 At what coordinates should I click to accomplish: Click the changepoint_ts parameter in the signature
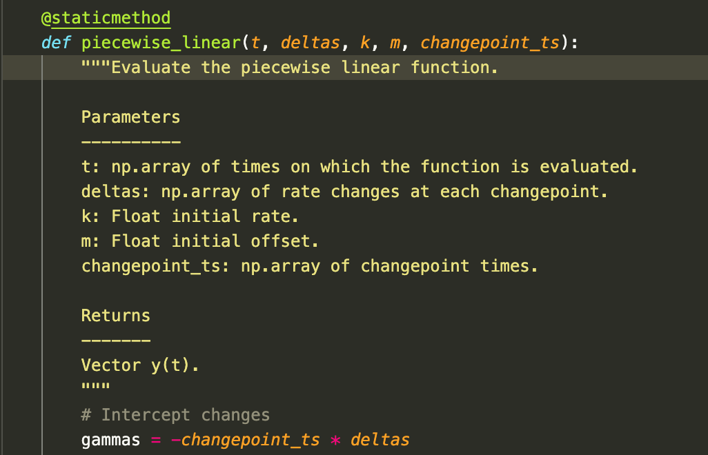[491, 43]
